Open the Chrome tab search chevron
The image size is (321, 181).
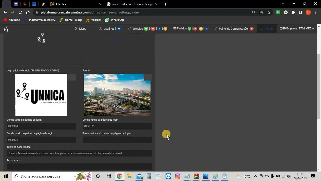pyautogui.click(x=283, y=4)
